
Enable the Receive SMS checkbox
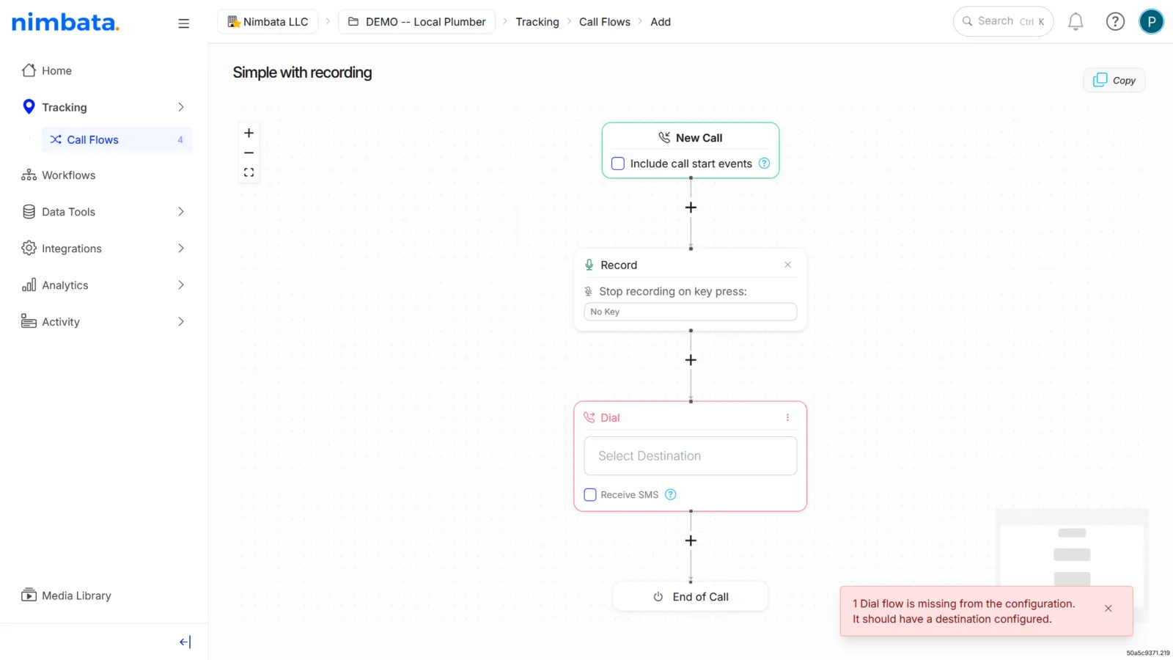[x=590, y=494]
